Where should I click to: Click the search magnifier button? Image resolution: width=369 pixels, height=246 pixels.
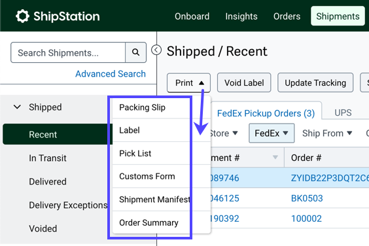click(136, 52)
